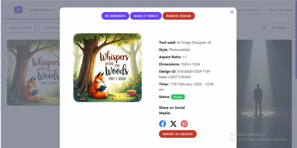Click MAKE IT PUBLIC button
Viewport: 297px width, 148px height.
(x=146, y=16)
